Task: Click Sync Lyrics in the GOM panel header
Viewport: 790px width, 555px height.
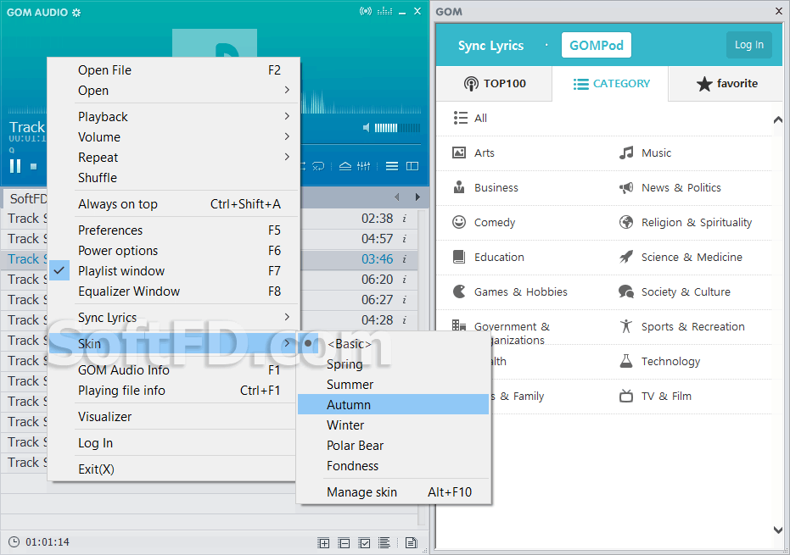Action: point(491,46)
